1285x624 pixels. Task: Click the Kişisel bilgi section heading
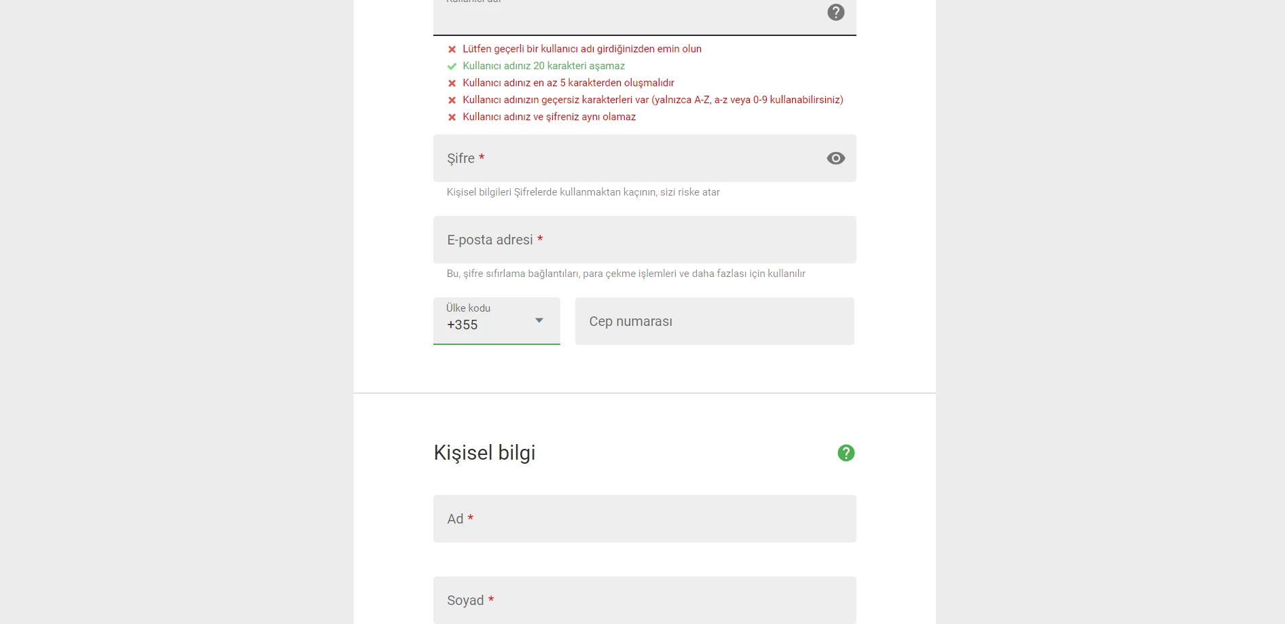tap(484, 453)
